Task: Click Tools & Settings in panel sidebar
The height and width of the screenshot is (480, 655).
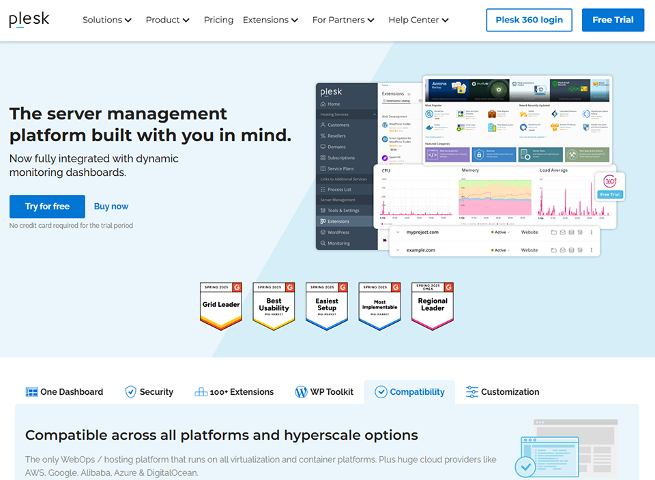Action: click(x=340, y=211)
